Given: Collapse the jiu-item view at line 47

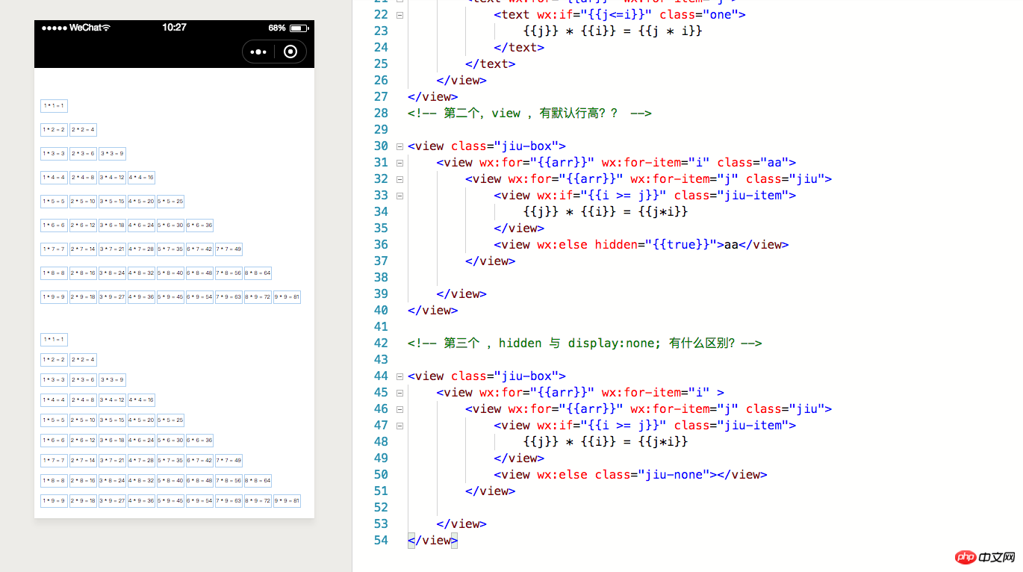Looking at the screenshot, I should (400, 425).
